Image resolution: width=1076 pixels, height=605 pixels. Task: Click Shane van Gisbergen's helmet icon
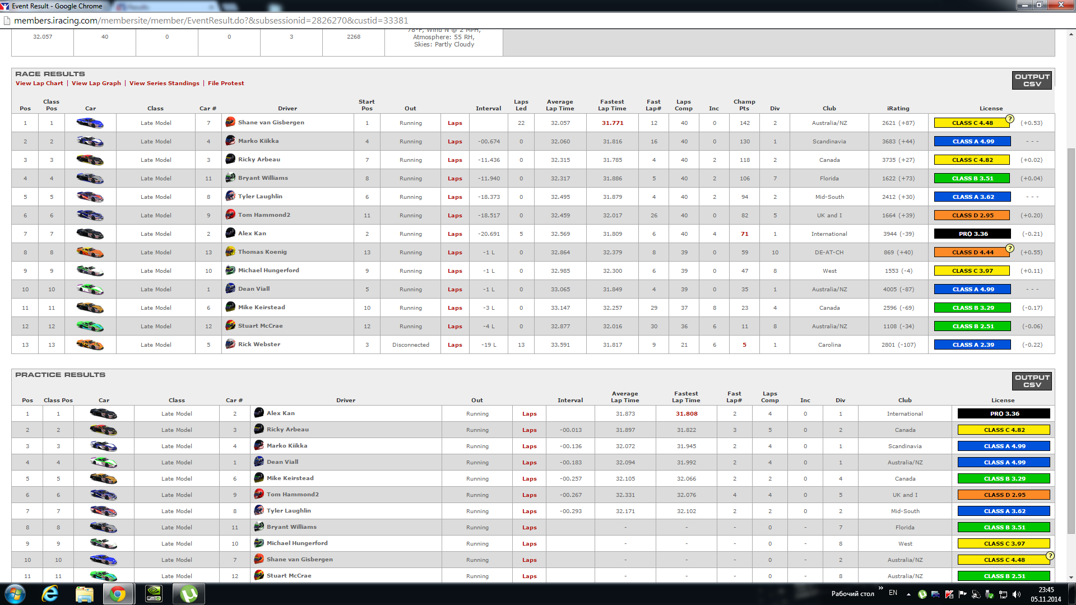[x=230, y=122]
